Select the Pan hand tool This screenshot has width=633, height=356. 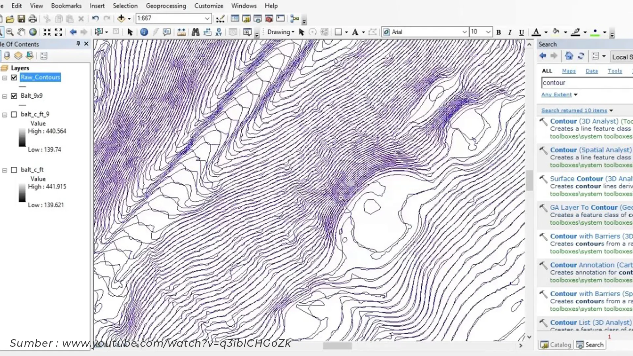click(x=21, y=32)
